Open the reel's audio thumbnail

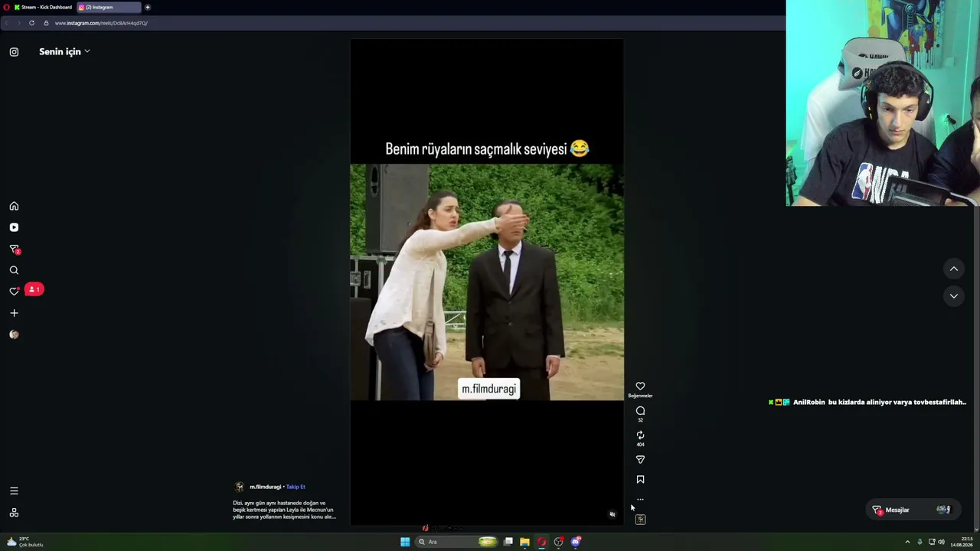coord(640,520)
